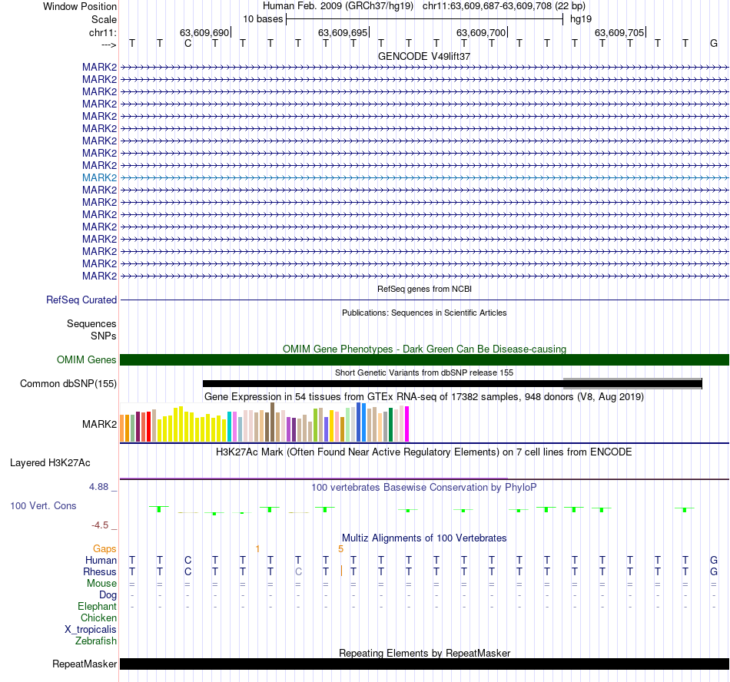Click the orange insertion bar in the Rhesus row
The image size is (730, 682).
click(341, 571)
